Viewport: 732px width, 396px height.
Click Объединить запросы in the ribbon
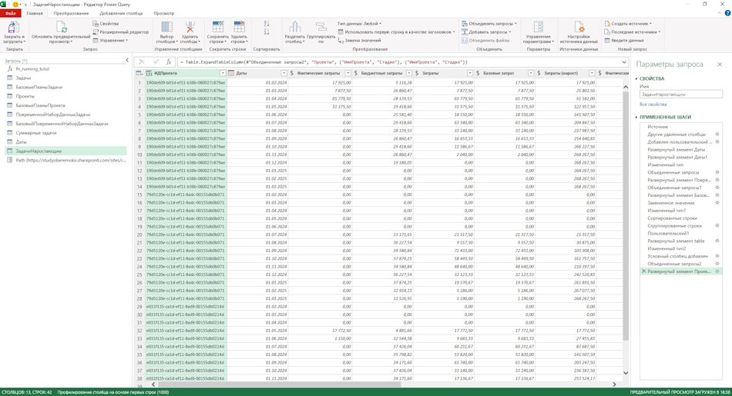[489, 23]
